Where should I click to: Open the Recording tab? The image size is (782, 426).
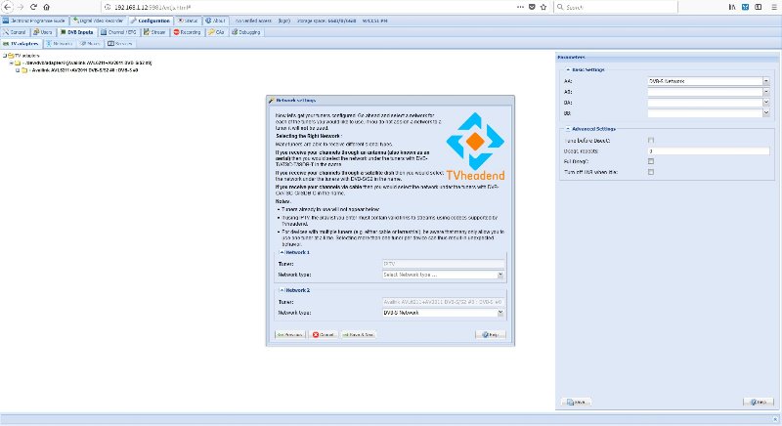pos(187,32)
